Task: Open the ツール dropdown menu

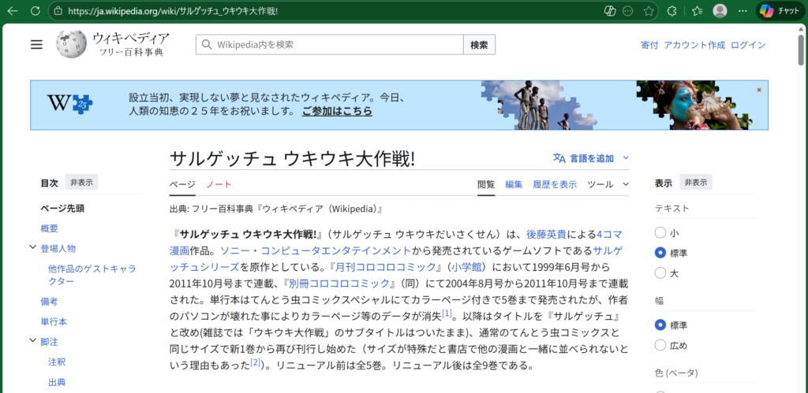Action: click(608, 184)
